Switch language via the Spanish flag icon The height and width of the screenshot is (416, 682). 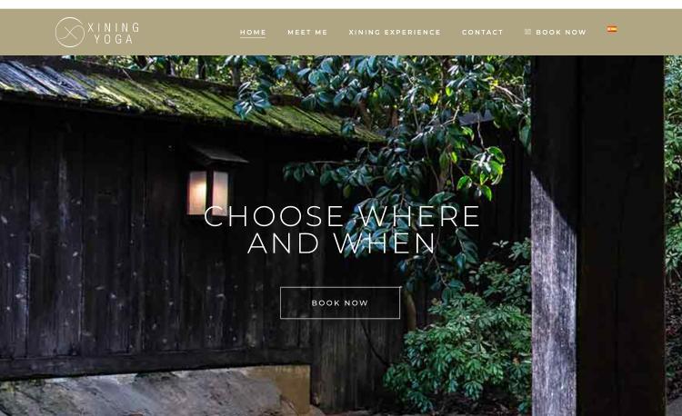coord(612,29)
